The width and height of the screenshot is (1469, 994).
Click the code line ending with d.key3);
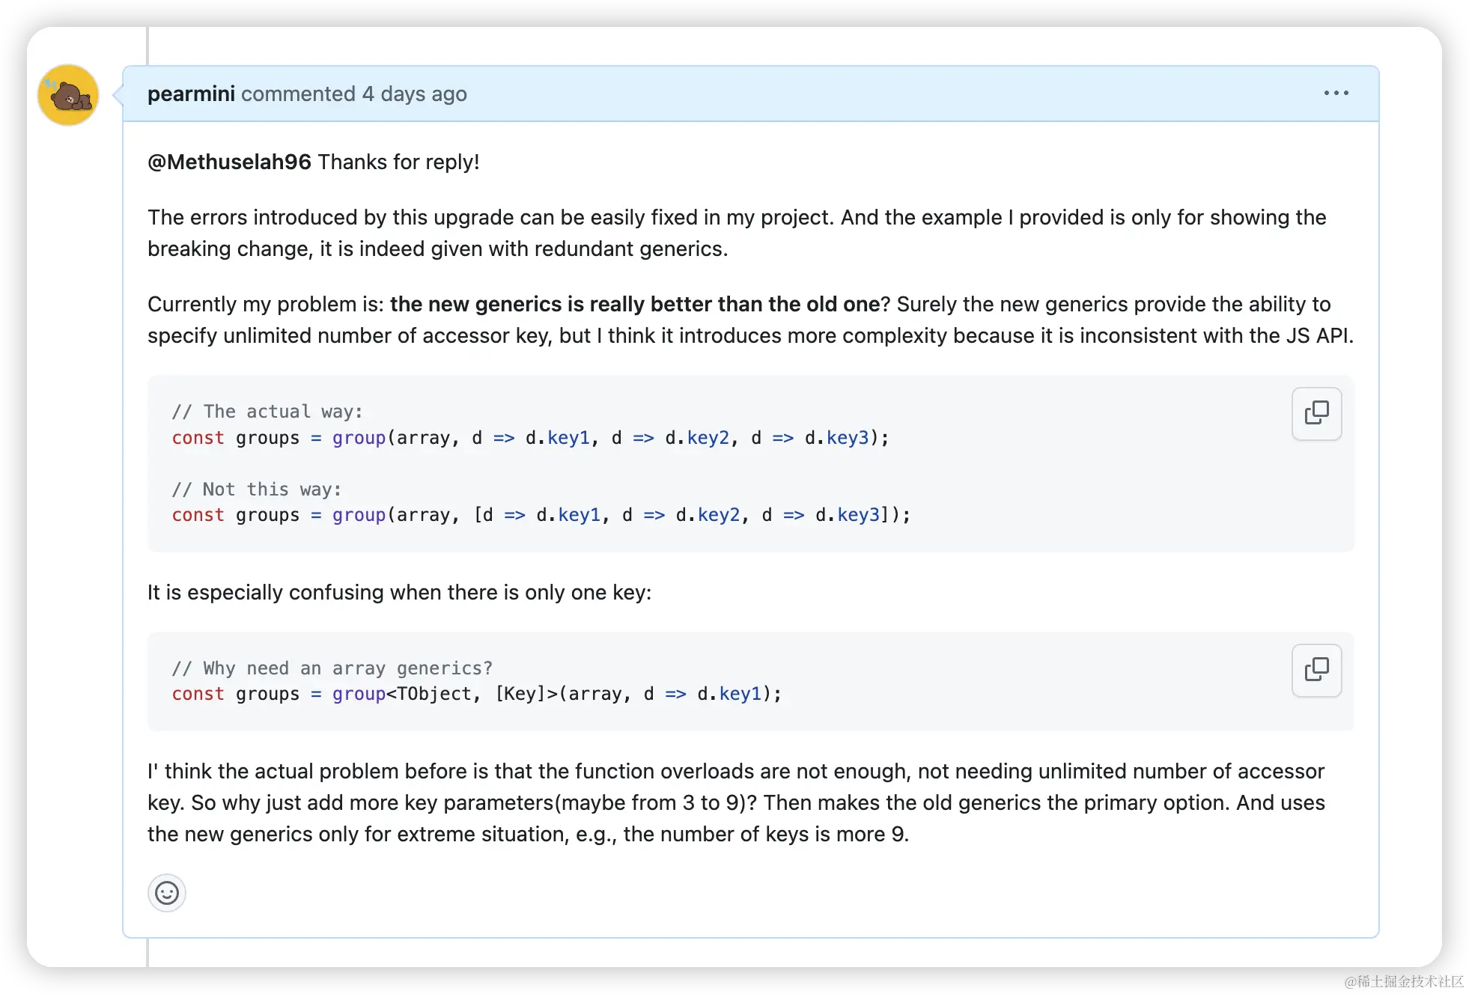(x=530, y=438)
